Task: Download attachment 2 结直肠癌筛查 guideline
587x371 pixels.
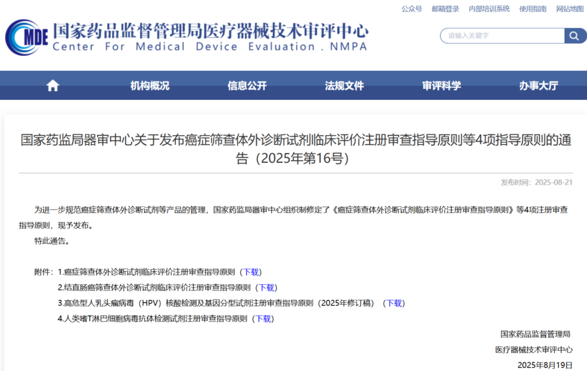Action: point(266,288)
